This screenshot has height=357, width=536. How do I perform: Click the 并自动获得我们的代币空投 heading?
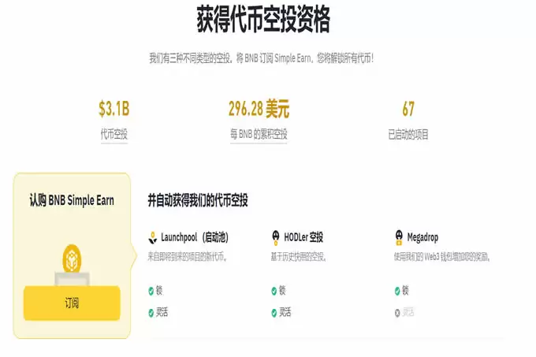tap(198, 200)
